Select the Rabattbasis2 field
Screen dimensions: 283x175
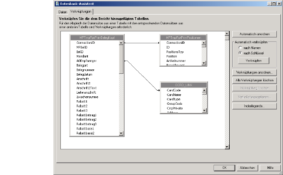pos(86,133)
